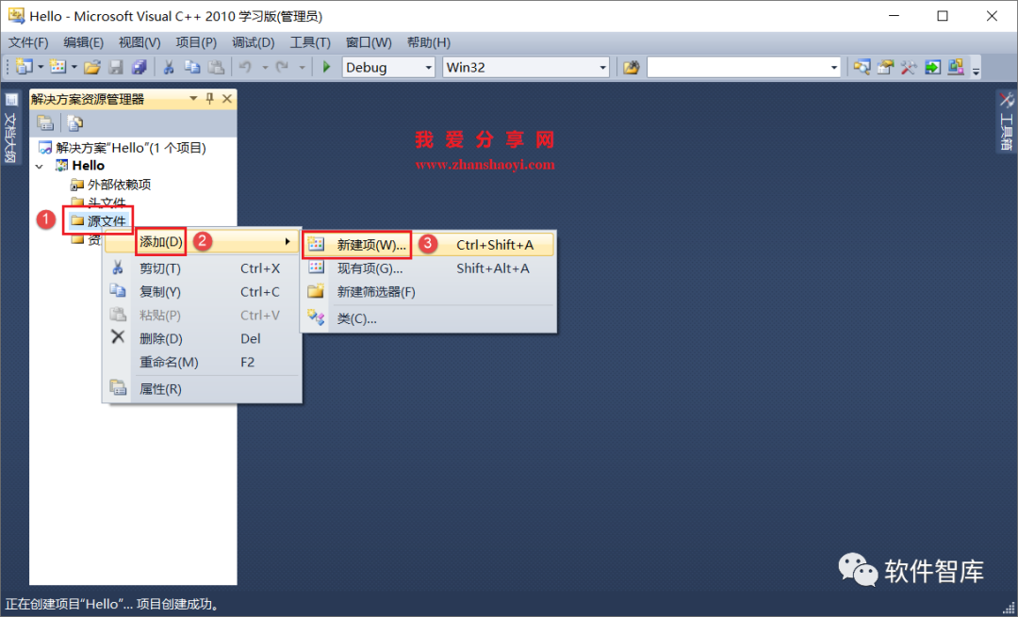Open the 文档大纲 side tab

11,128
